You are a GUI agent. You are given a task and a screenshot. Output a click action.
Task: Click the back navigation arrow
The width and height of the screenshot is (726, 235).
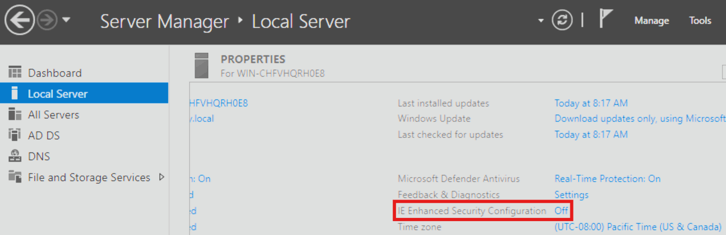click(x=20, y=21)
